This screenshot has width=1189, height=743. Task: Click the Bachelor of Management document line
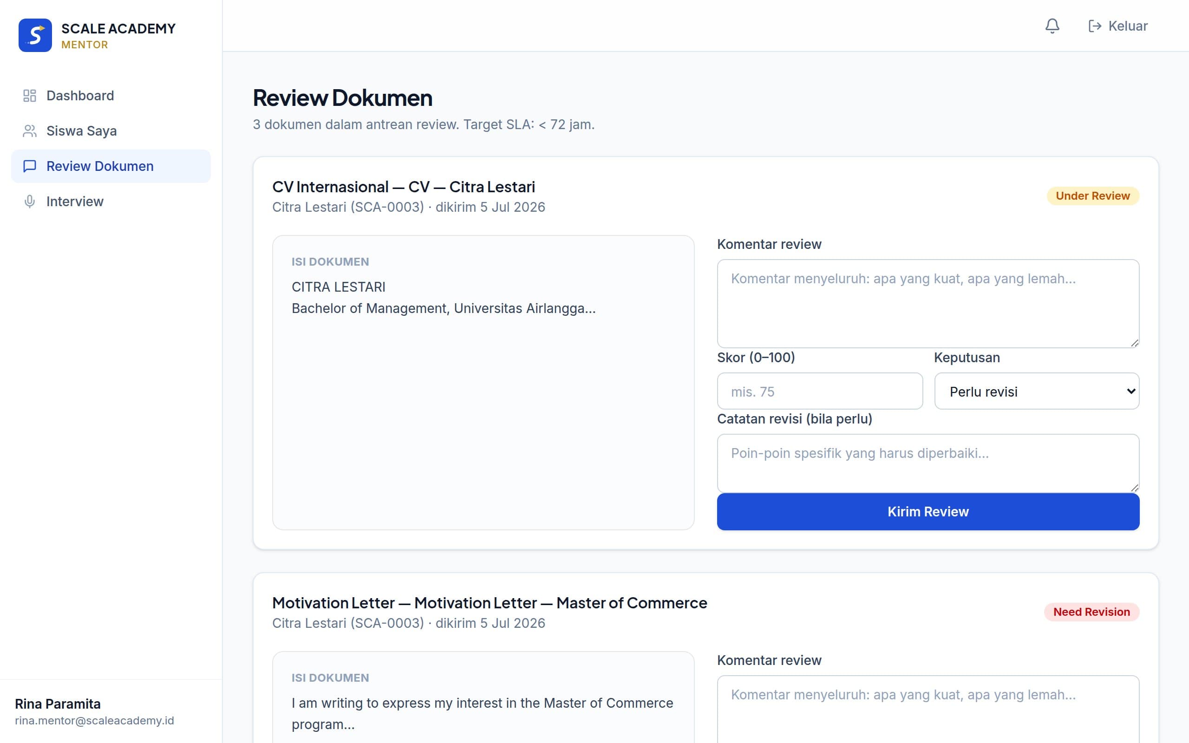point(443,309)
